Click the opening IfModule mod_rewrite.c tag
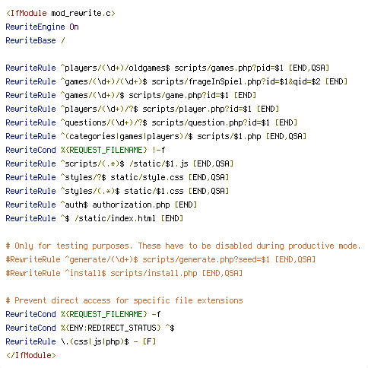Screen dimensions: 368x368 (x=61, y=13)
